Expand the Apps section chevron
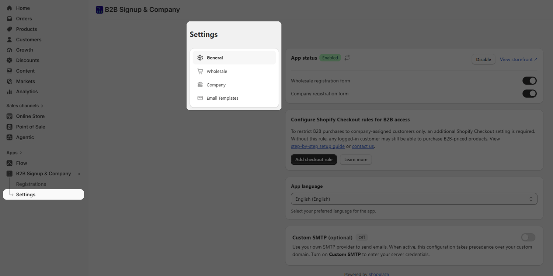553x276 pixels. click(x=21, y=153)
